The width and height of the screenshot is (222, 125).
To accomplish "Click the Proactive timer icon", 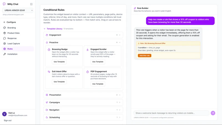I will click(x=47, y=42).
